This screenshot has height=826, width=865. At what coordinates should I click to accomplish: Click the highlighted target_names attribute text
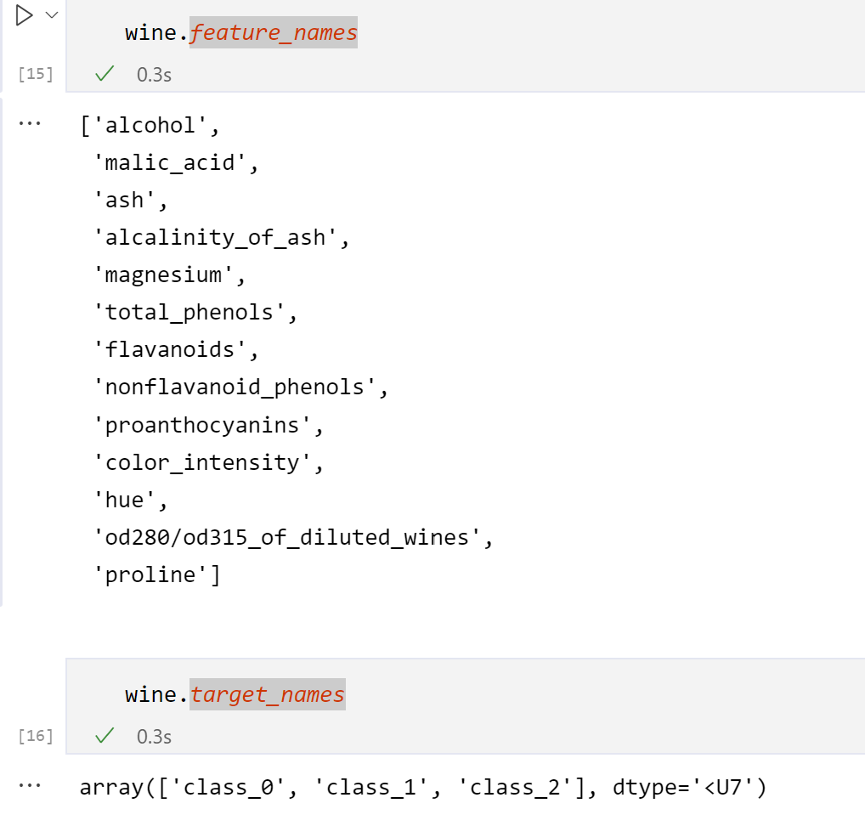coord(269,694)
